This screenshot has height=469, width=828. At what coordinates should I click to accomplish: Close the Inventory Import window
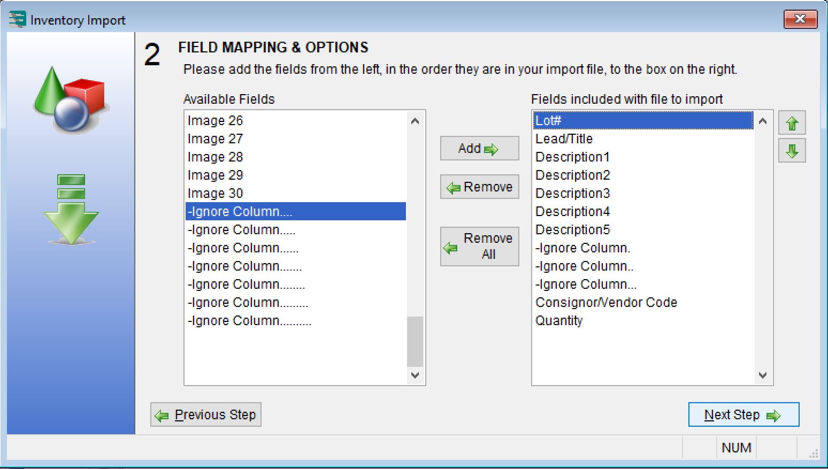point(800,19)
